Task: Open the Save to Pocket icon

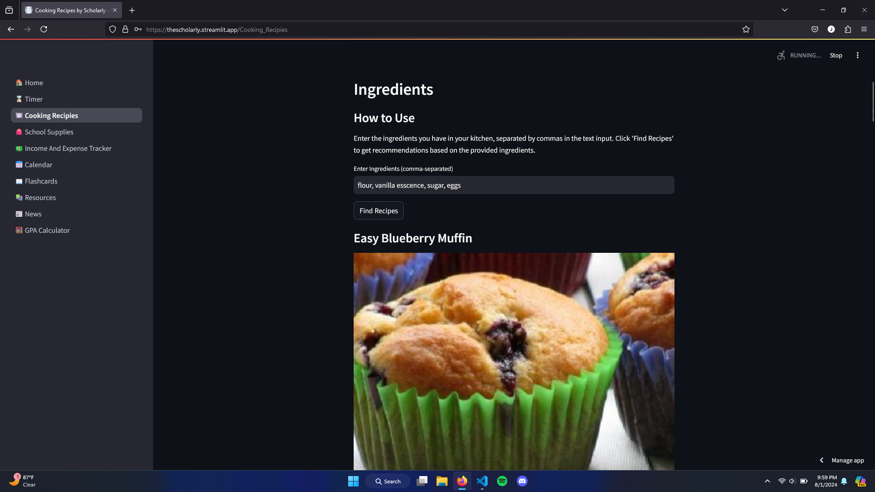Action: pyautogui.click(x=814, y=30)
